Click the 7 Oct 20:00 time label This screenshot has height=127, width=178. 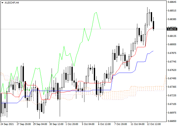[x=121, y=124]
